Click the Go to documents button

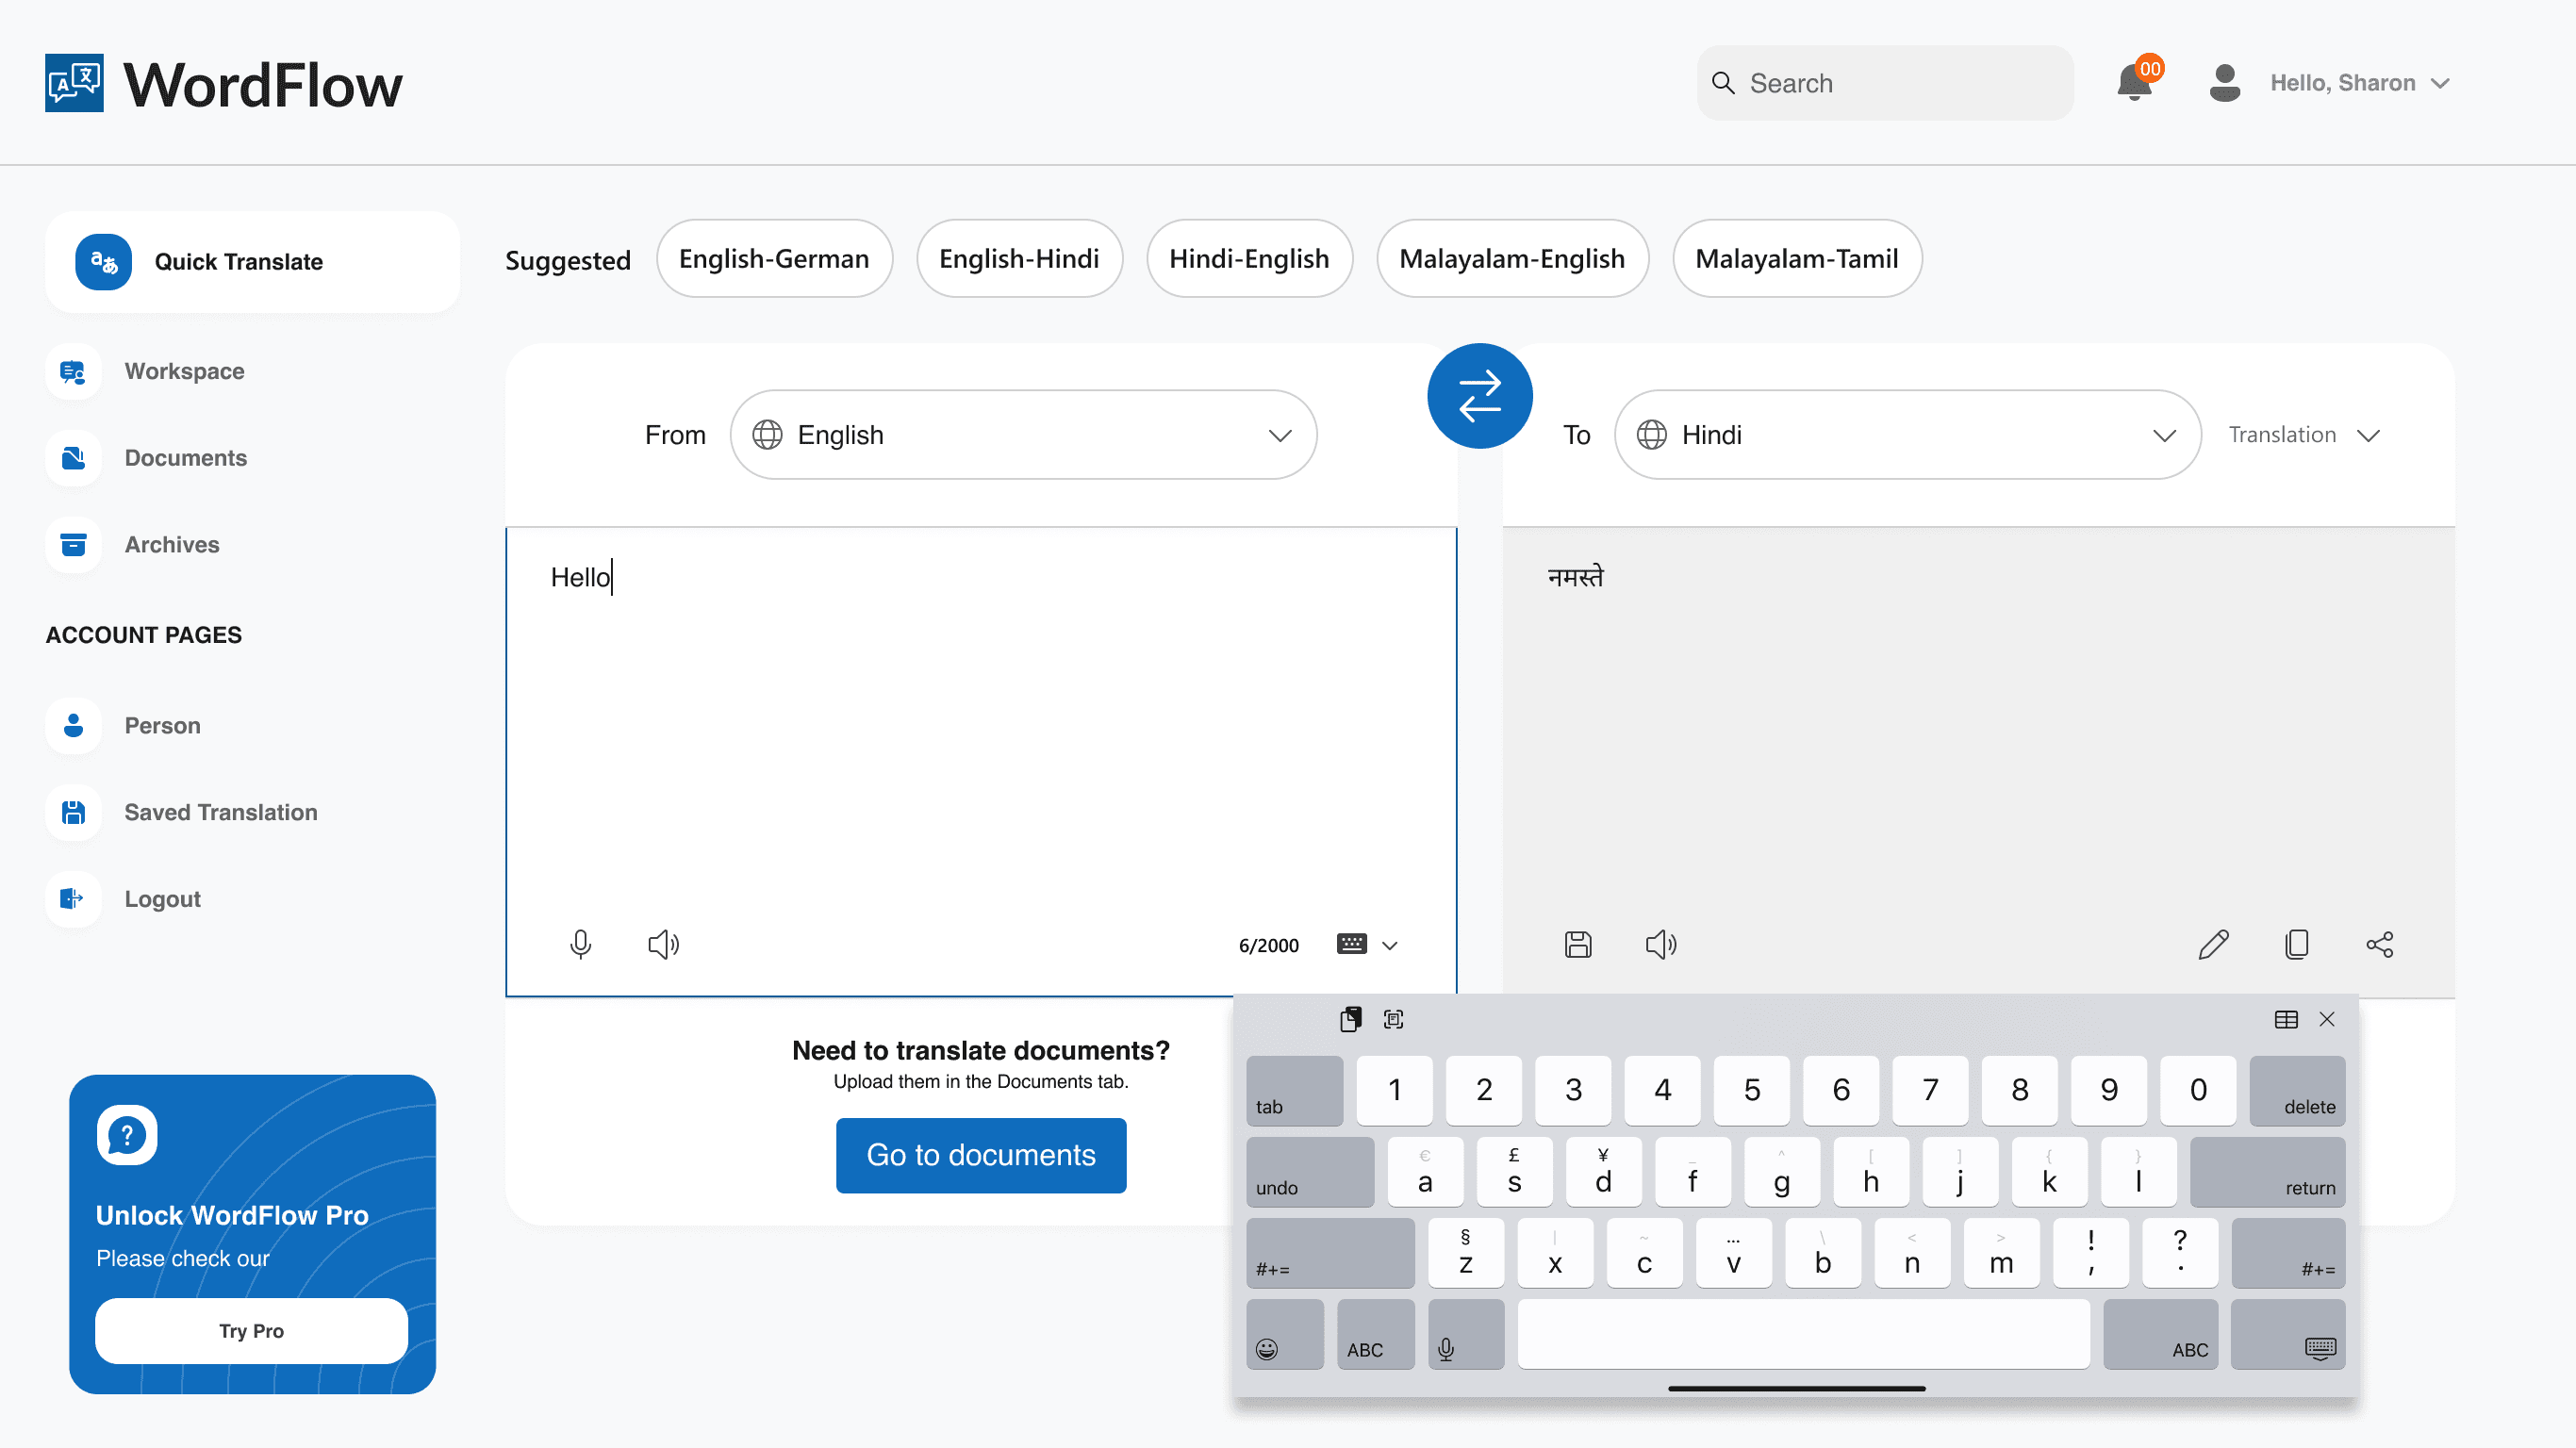(980, 1155)
